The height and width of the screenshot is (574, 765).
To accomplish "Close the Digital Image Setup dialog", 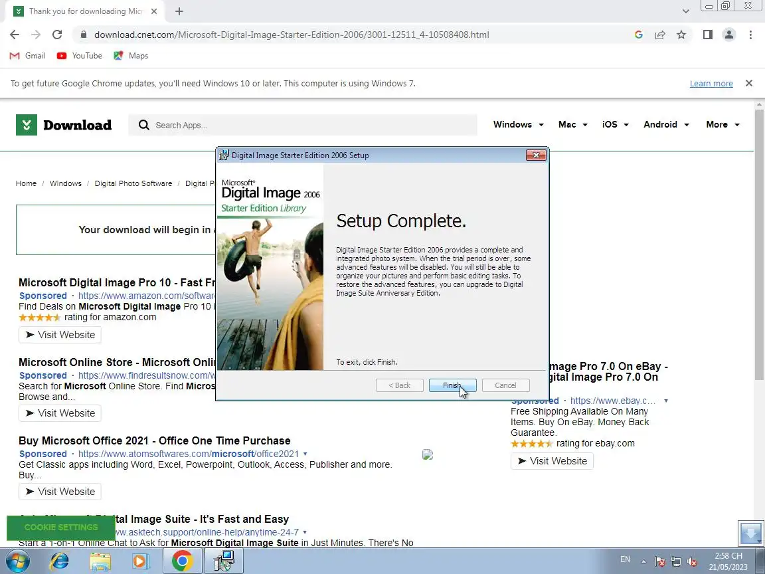I will coord(536,155).
